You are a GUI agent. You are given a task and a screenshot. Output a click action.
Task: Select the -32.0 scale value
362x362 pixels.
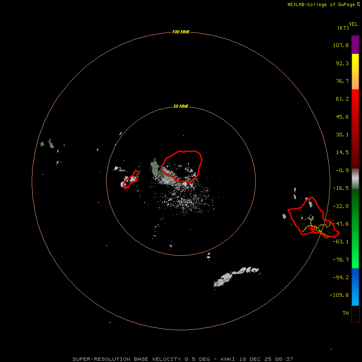(341, 206)
